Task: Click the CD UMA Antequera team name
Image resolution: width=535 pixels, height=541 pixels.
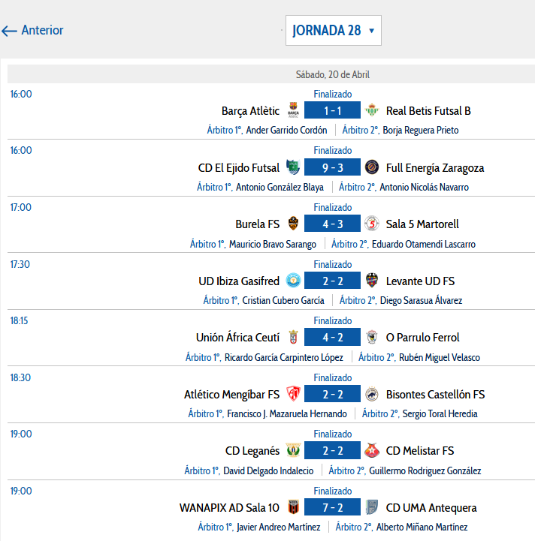Action: [431, 508]
